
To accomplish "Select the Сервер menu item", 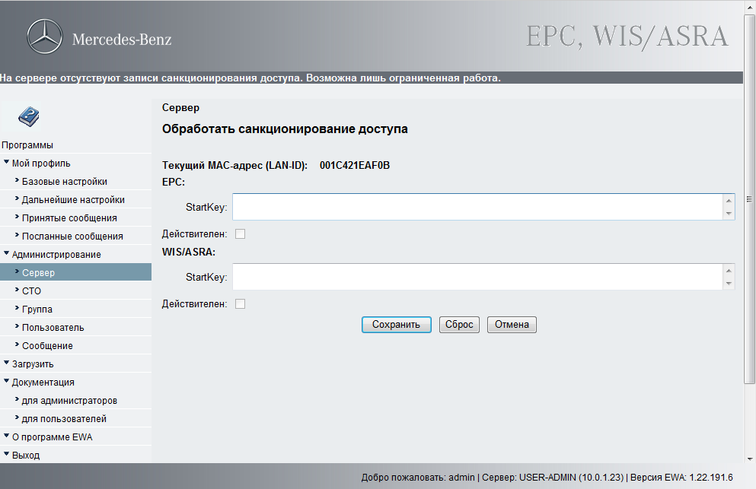I will tap(75, 272).
